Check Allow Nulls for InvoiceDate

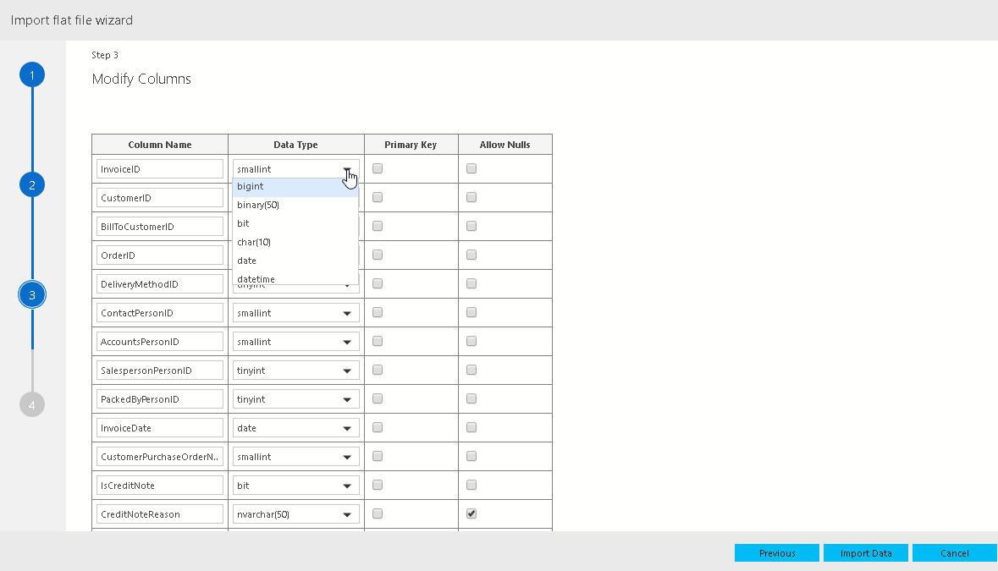471,428
